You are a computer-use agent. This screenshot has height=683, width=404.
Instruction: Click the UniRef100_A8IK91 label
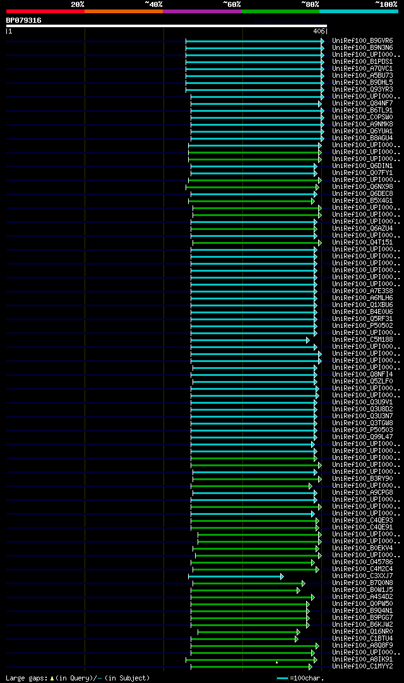362,660
